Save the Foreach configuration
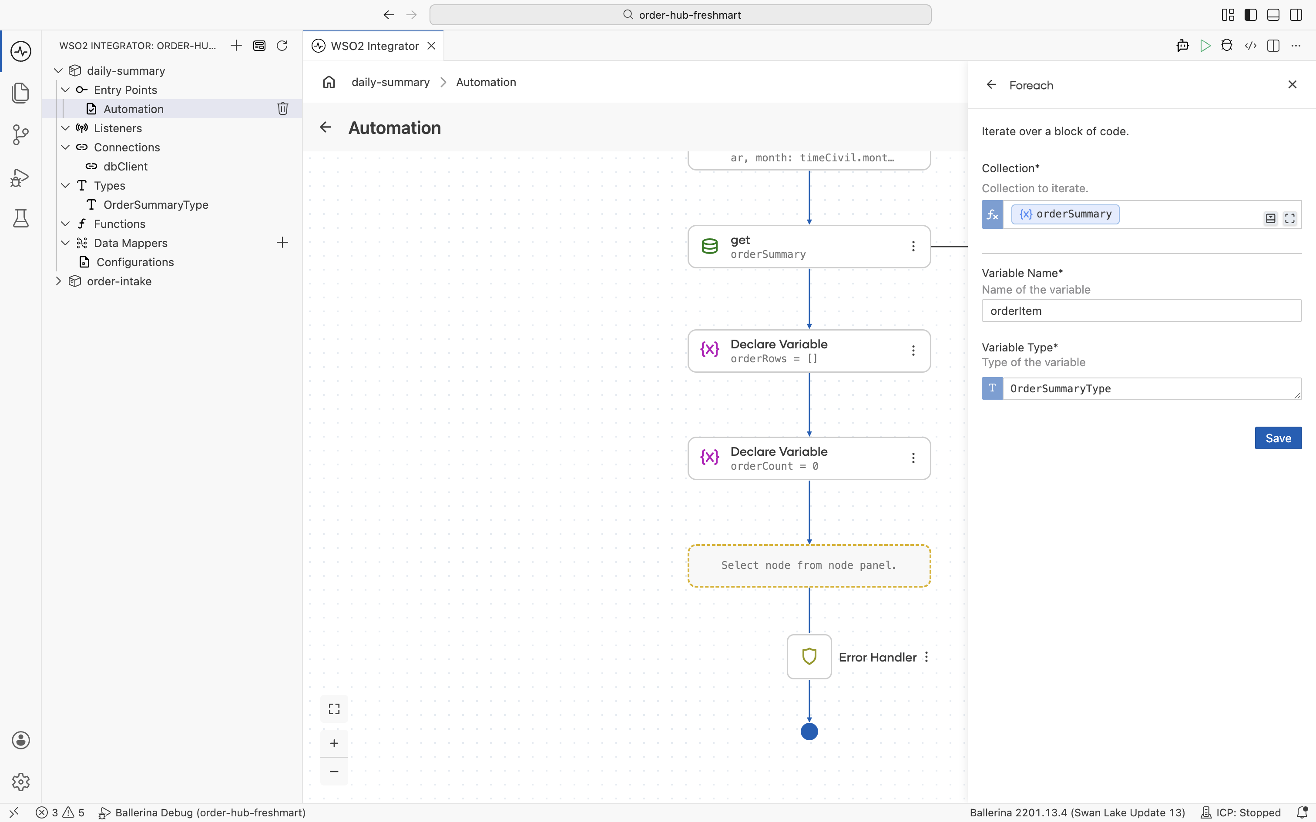Image resolution: width=1316 pixels, height=822 pixels. [1278, 438]
